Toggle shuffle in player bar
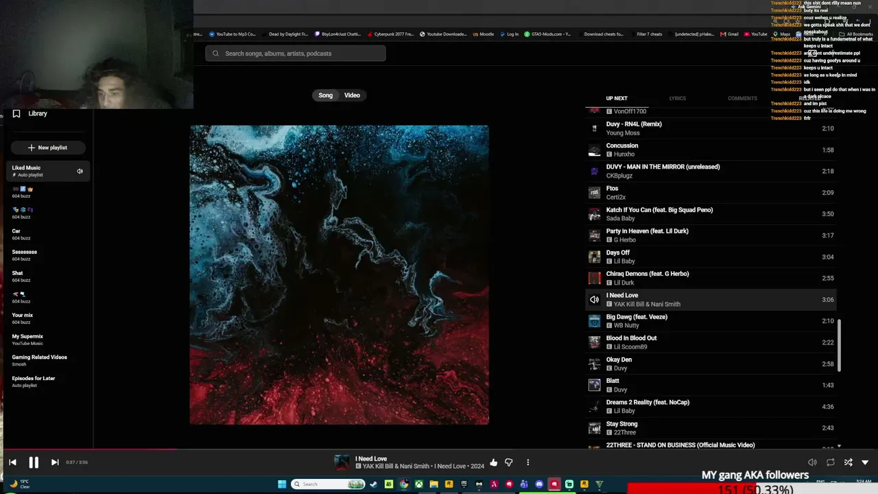Viewport: 878px width, 494px height. click(849, 462)
